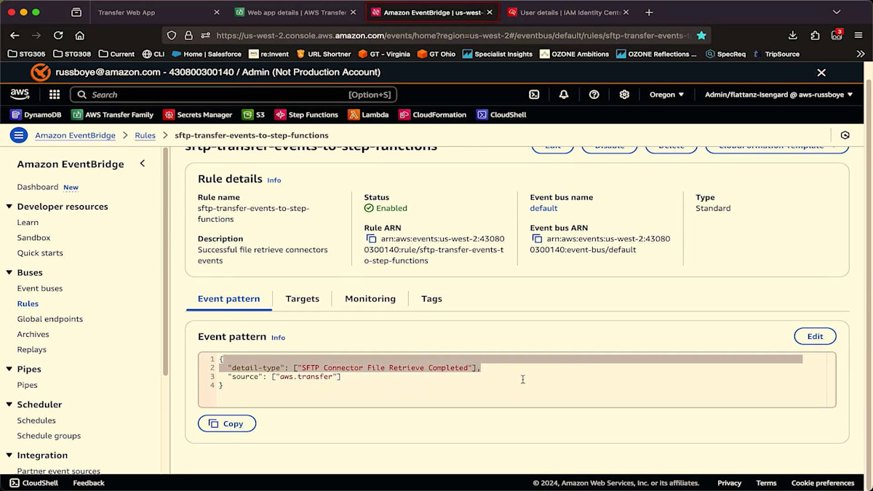Screen dimensions: 873x491
Task: Open Secrets Manager shortcut
Action: pyautogui.click(x=198, y=115)
